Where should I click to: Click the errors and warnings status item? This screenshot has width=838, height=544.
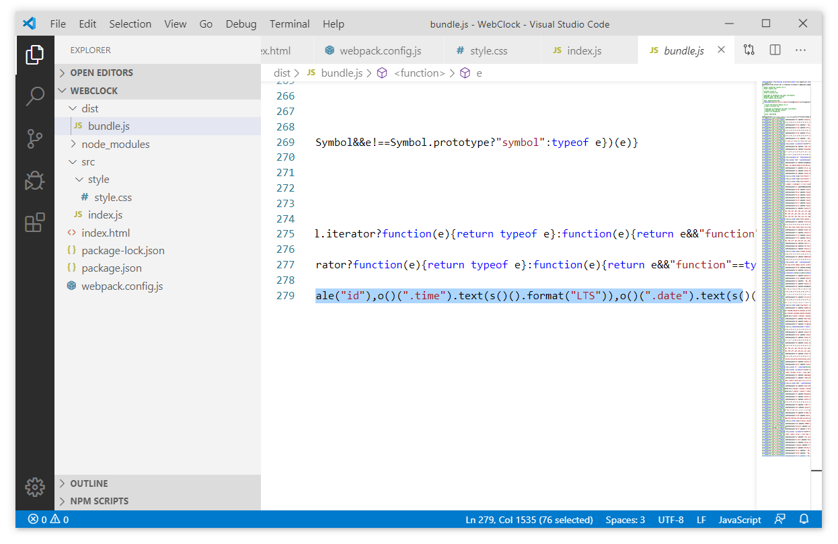48,520
